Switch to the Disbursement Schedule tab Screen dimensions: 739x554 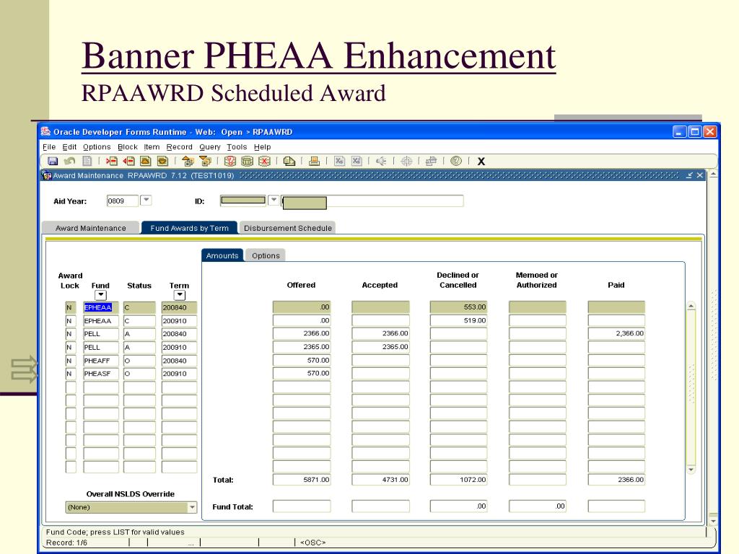point(287,228)
